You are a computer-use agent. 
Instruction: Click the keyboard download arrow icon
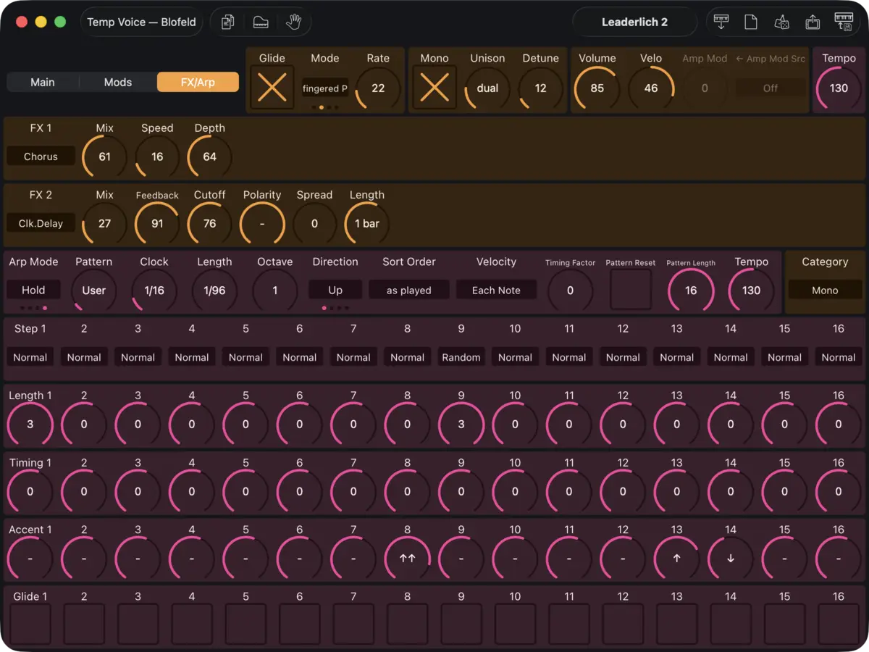(721, 22)
